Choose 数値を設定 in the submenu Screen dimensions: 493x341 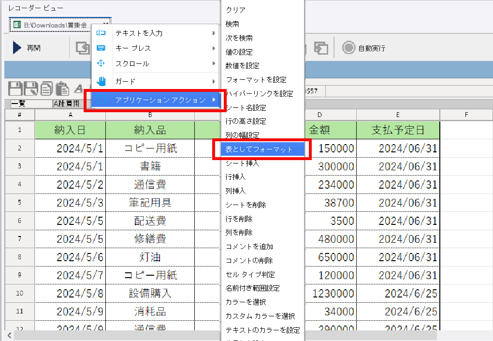pyautogui.click(x=262, y=66)
